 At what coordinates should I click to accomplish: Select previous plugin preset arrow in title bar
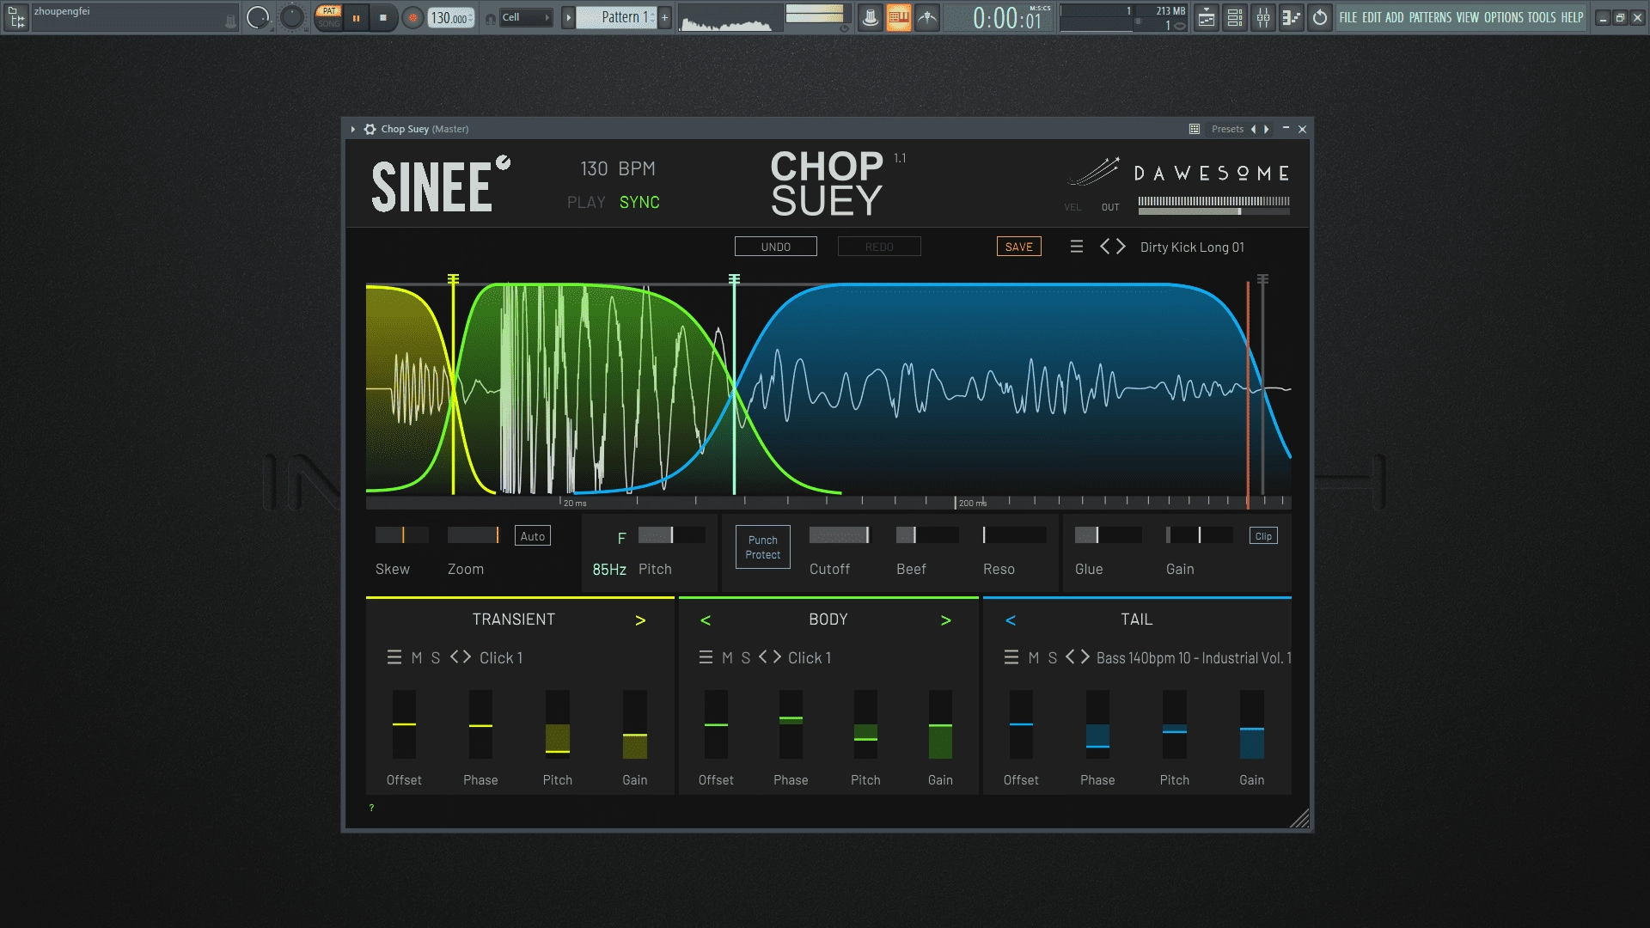point(1253,129)
